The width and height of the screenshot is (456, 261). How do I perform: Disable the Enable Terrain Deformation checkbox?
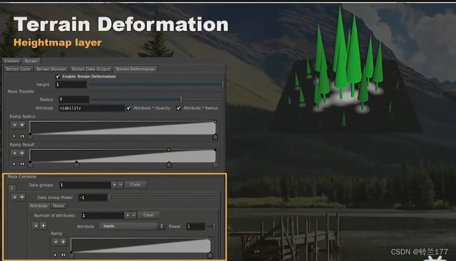tap(58, 76)
